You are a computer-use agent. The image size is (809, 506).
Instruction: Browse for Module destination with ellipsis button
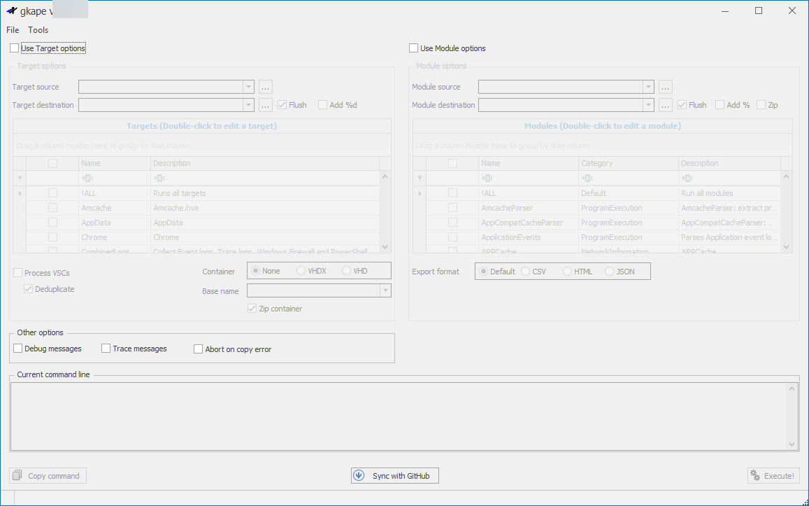[665, 105]
